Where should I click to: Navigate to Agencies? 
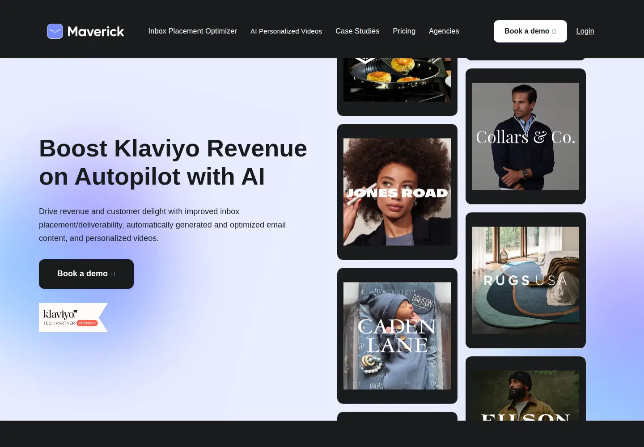pos(444,31)
